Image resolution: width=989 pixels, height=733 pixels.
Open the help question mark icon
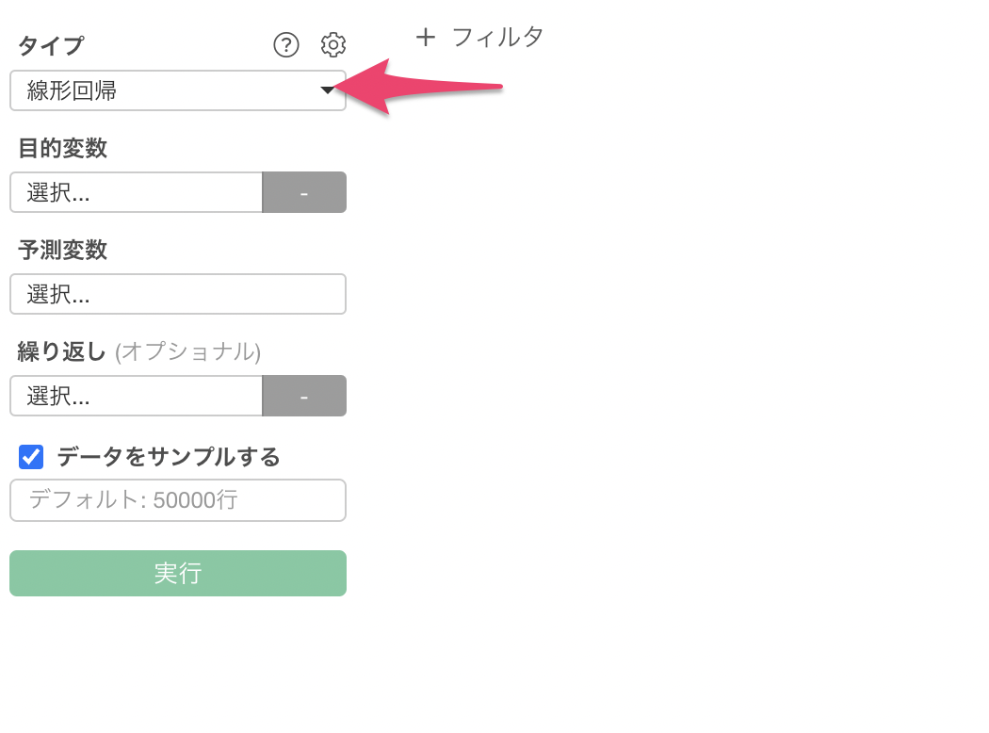pos(285,45)
